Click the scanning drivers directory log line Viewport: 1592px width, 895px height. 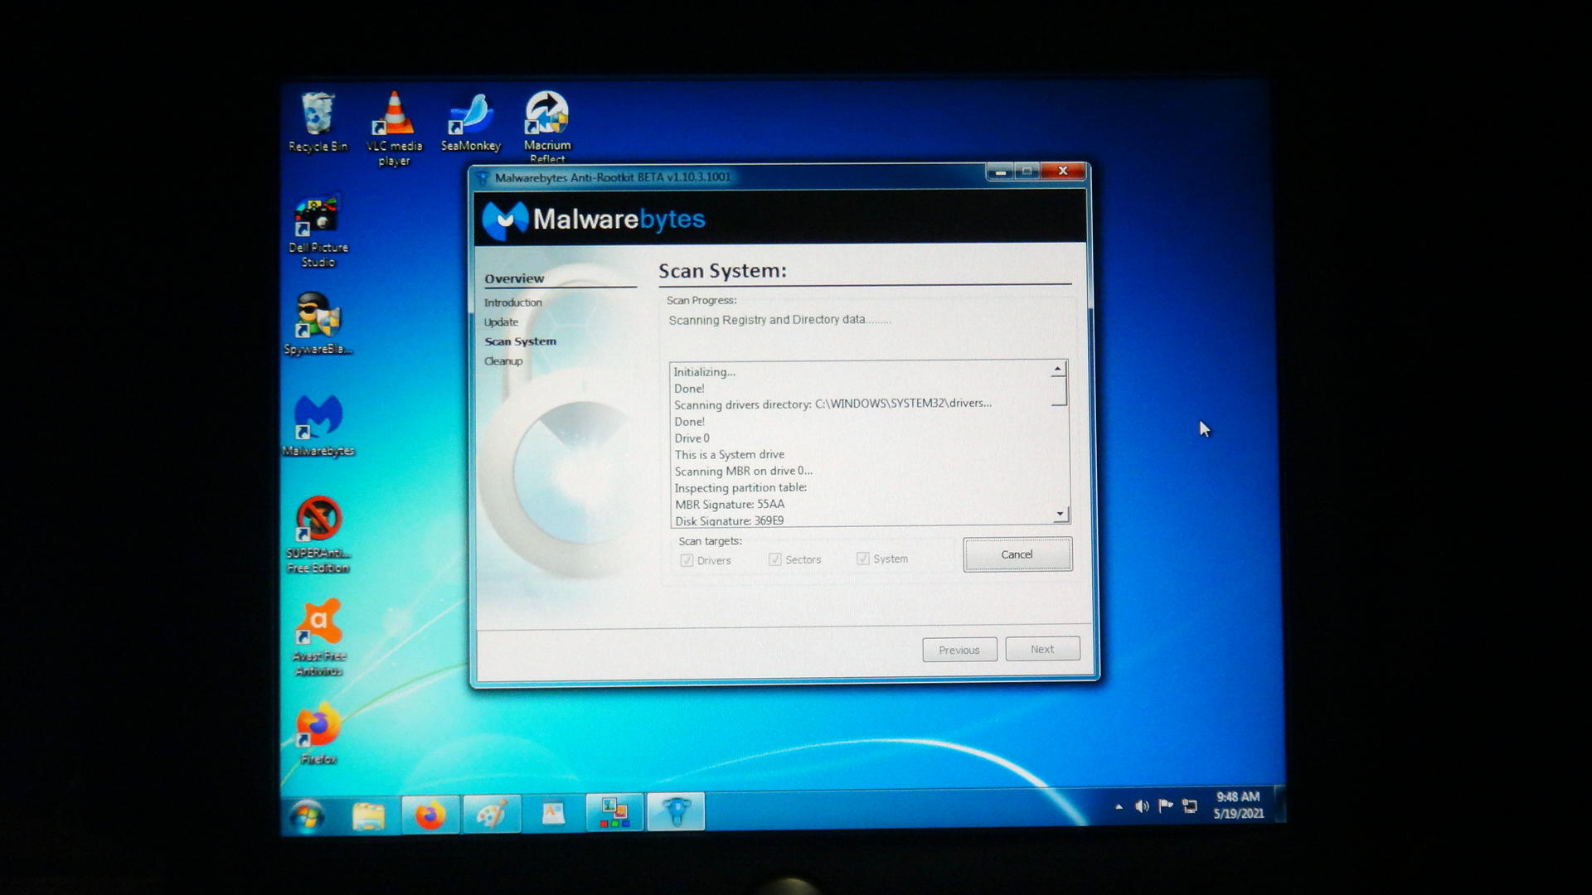click(832, 404)
